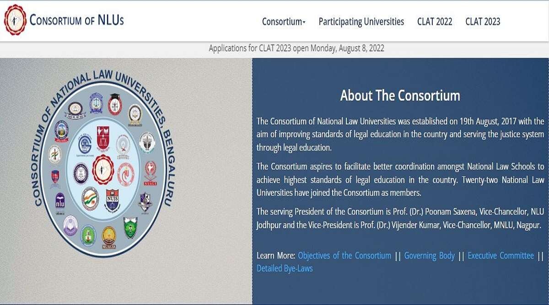Follow the Governing Body link
Image resolution: width=549 pixels, height=305 pixels.
pos(430,256)
